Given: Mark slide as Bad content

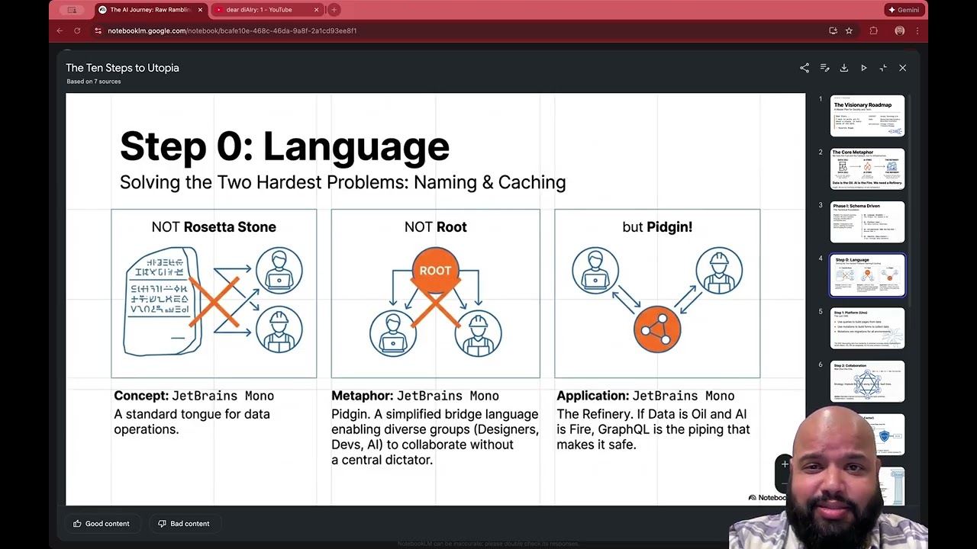Looking at the screenshot, I should tap(184, 524).
